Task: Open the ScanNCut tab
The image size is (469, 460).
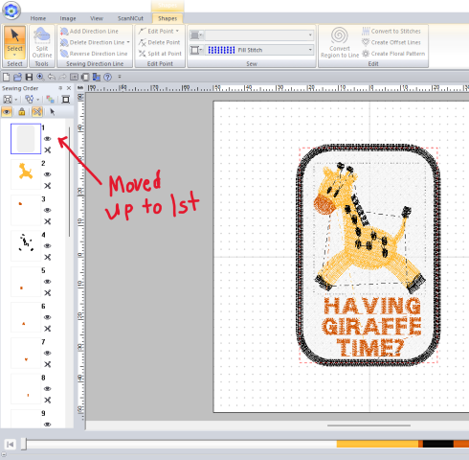Action: click(x=130, y=18)
